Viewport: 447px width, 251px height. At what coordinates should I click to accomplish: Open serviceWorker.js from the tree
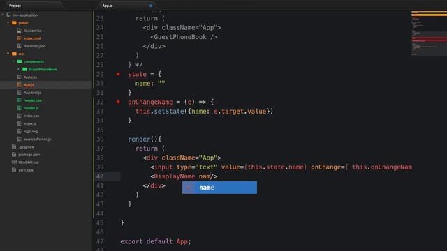pyautogui.click(x=37, y=139)
